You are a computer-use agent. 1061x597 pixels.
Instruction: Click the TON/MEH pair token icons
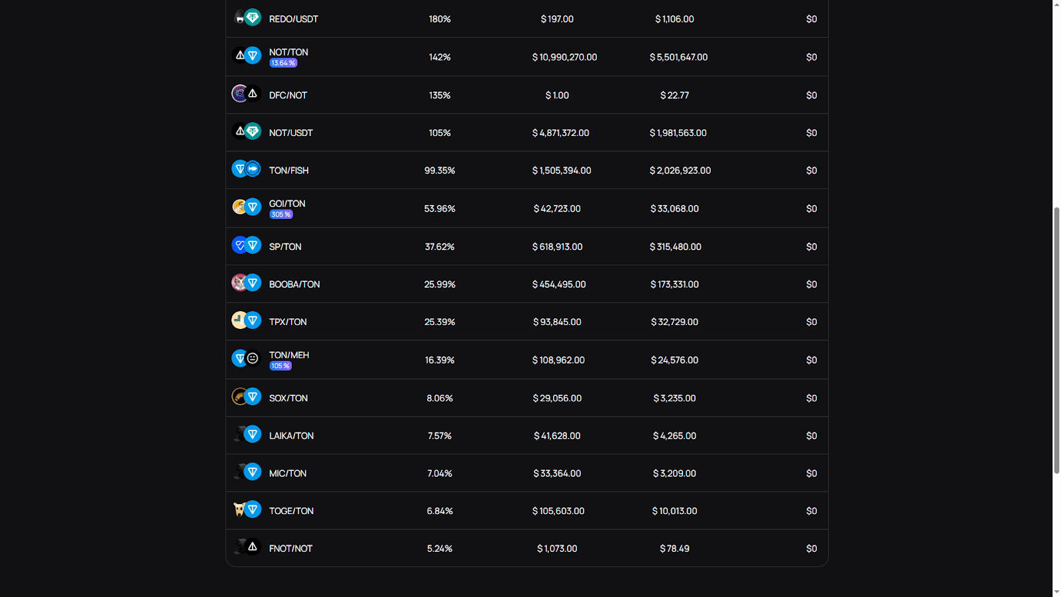pyautogui.click(x=246, y=359)
